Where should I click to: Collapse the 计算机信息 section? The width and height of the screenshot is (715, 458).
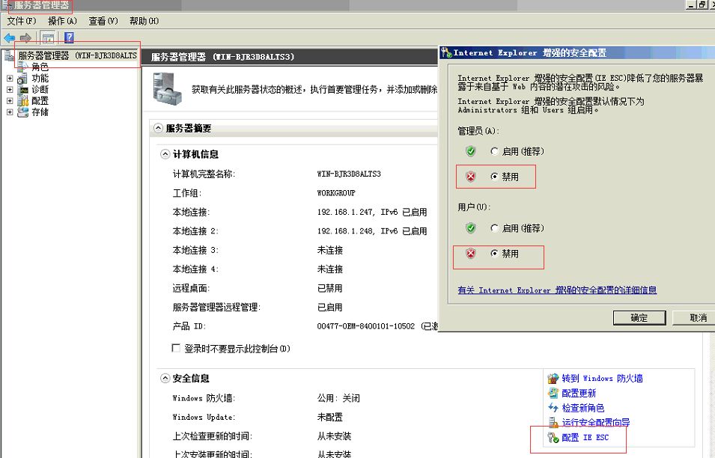(x=165, y=154)
